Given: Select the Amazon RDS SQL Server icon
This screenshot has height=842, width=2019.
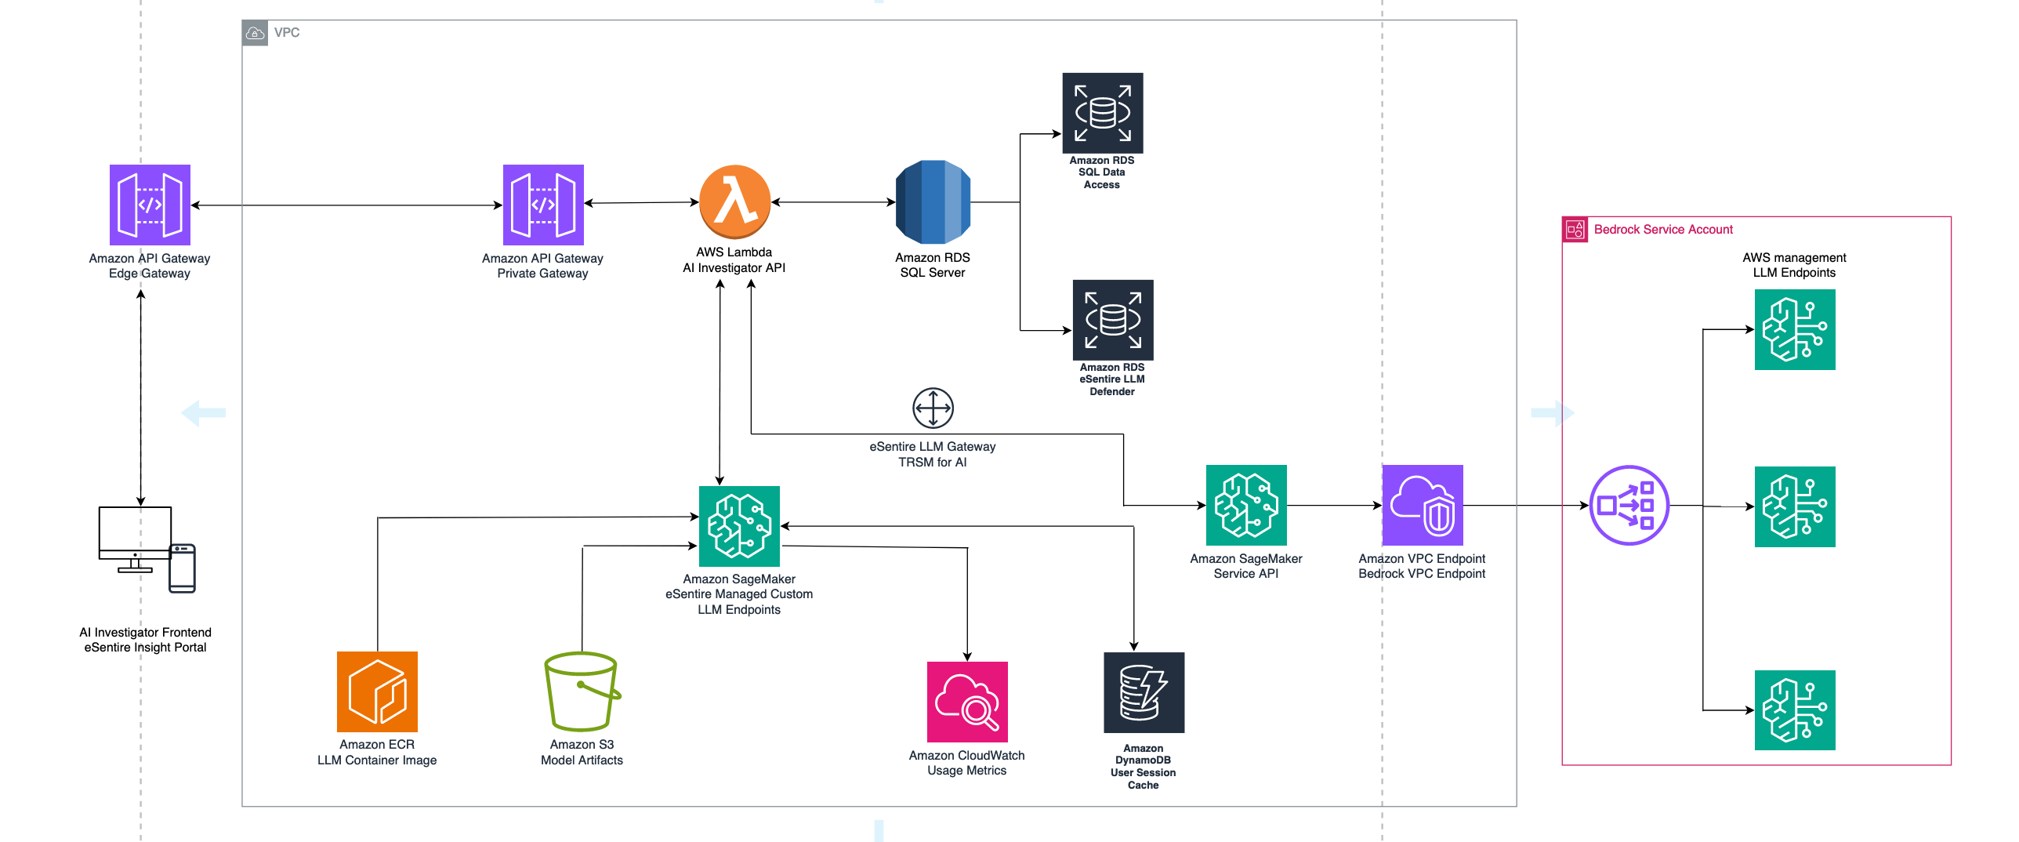Looking at the screenshot, I should 933,202.
